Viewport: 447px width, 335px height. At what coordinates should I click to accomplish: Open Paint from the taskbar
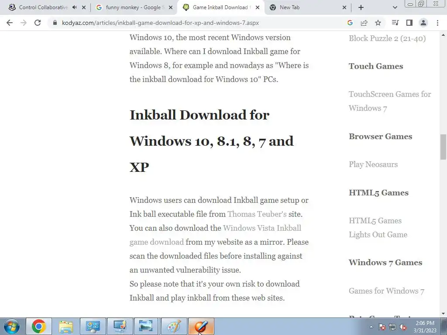(x=174, y=326)
